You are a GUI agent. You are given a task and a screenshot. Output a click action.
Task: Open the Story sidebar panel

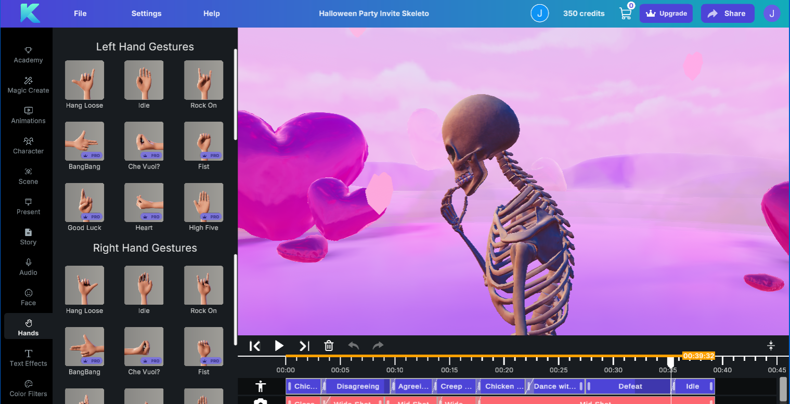coord(28,237)
